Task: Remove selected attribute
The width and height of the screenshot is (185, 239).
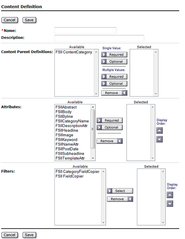Action: pos(110,141)
